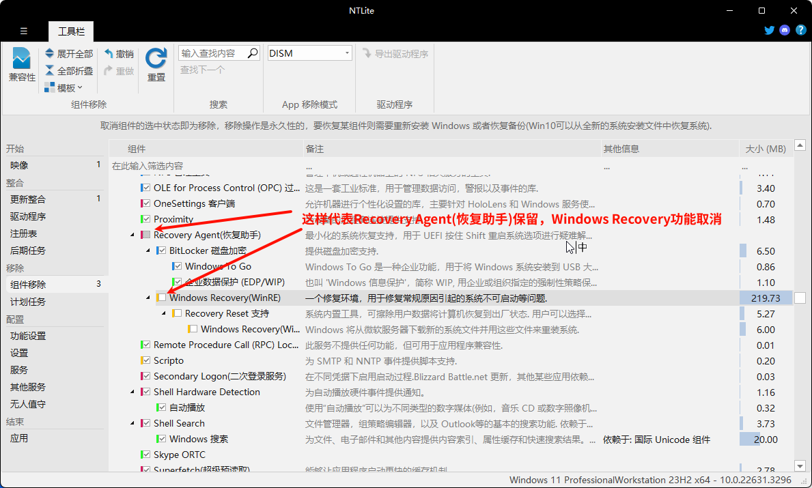Uncheck the Scripto component
Image resolution: width=812 pixels, height=488 pixels.
147,360
